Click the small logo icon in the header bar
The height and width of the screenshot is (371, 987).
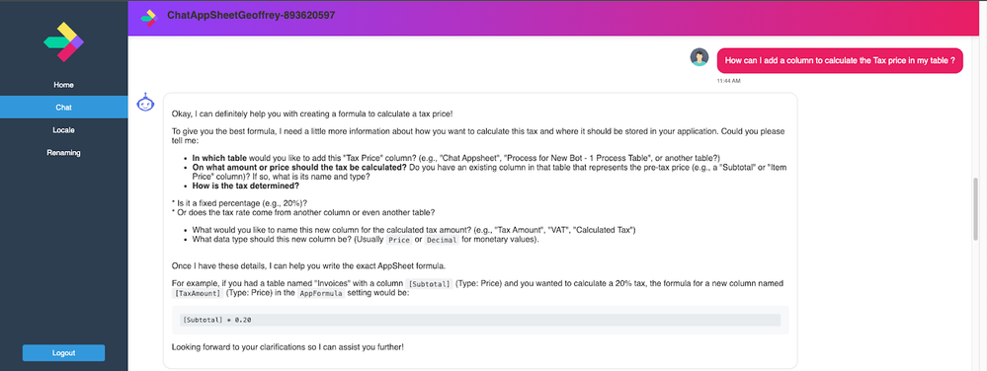(148, 18)
